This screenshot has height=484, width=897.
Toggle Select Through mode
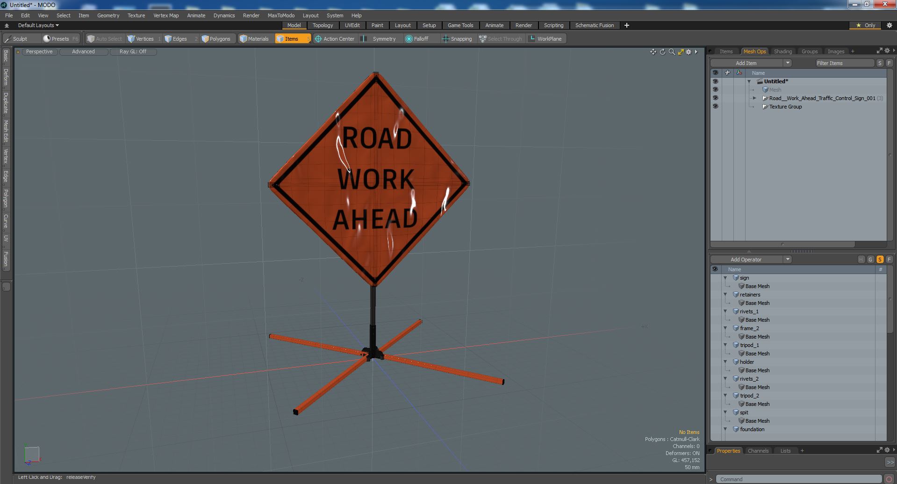(501, 39)
